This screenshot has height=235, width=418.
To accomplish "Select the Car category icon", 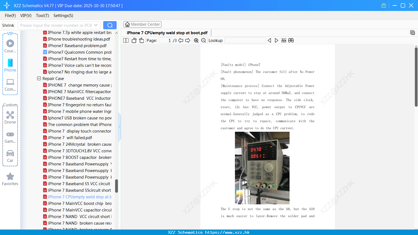I will tap(10, 156).
